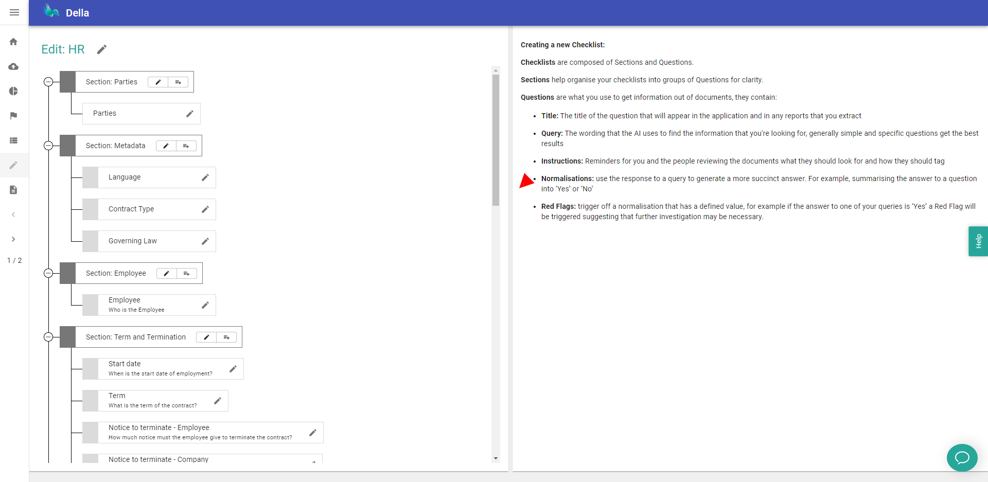
Task: Click the 'Normalisations:' bullet label
Action: (x=568, y=178)
